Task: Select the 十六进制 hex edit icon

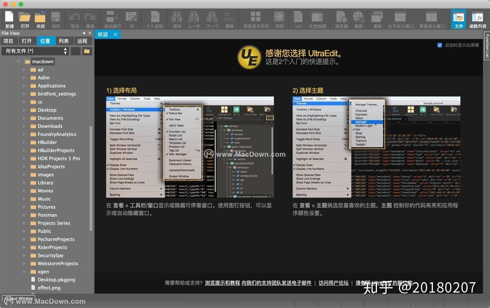Action: coord(154,19)
